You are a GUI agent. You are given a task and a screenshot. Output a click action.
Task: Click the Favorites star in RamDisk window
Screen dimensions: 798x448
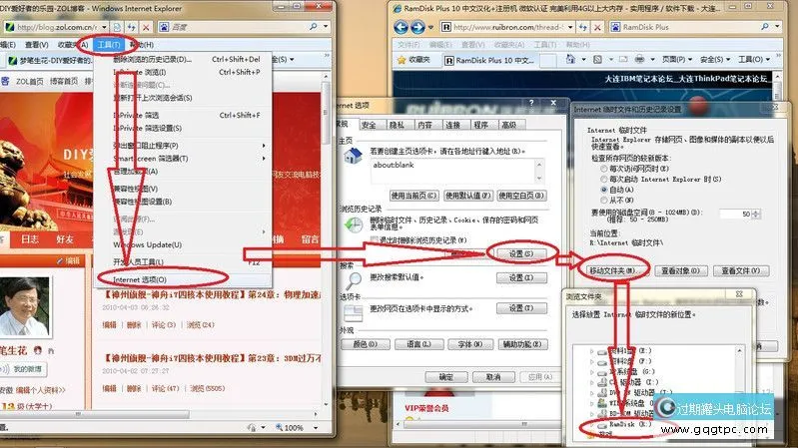click(x=401, y=60)
